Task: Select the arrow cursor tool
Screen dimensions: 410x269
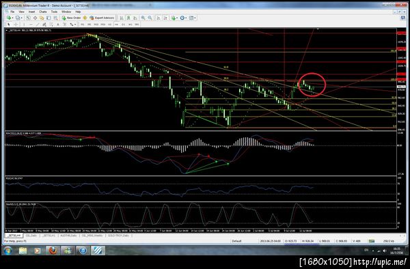Action: click(9, 25)
